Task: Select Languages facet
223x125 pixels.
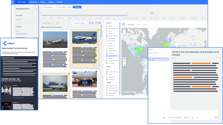Action: [x=111, y=39]
